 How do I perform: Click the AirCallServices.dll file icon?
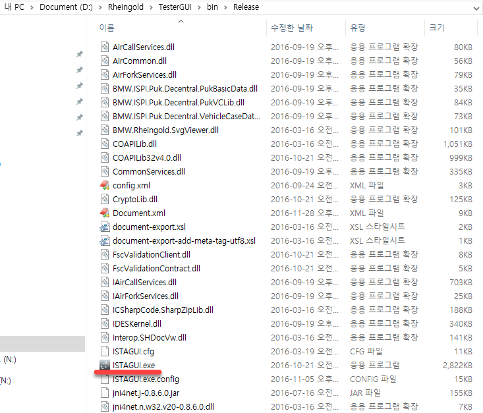(105, 47)
